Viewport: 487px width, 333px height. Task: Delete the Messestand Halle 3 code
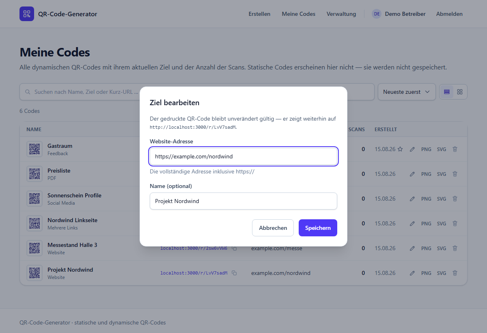point(455,248)
